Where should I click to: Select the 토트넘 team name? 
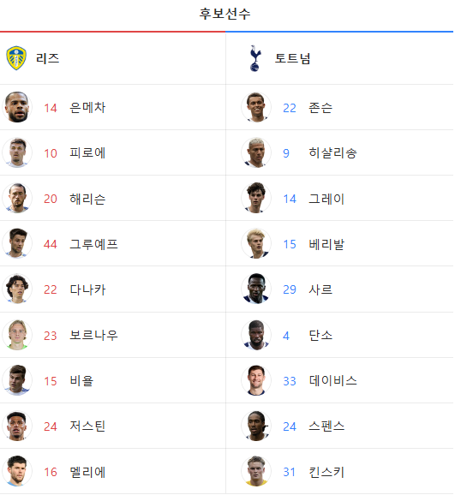(292, 58)
